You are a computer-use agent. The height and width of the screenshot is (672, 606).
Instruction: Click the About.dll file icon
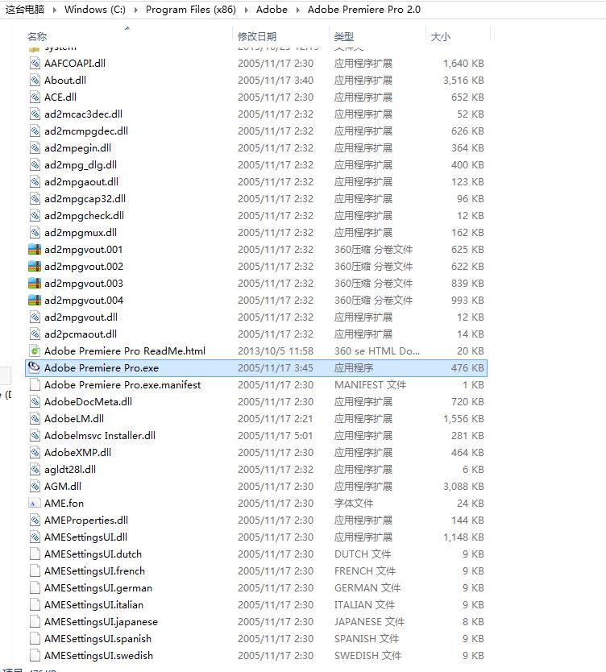coord(35,80)
